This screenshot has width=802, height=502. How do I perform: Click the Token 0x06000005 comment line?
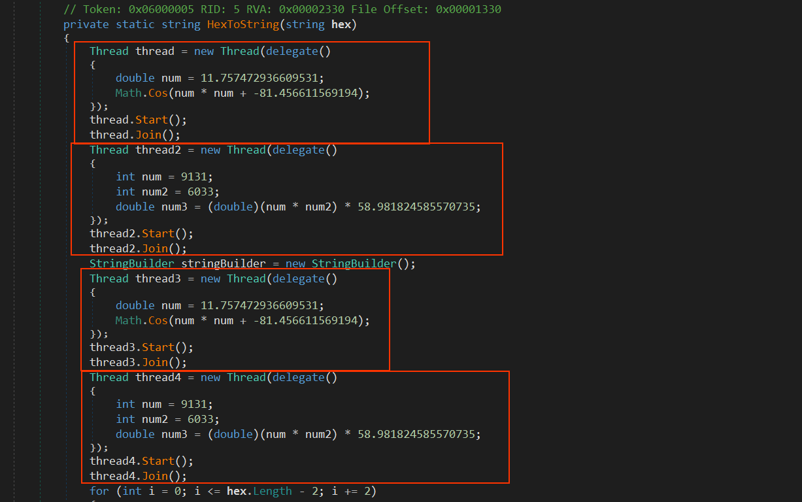point(282,10)
